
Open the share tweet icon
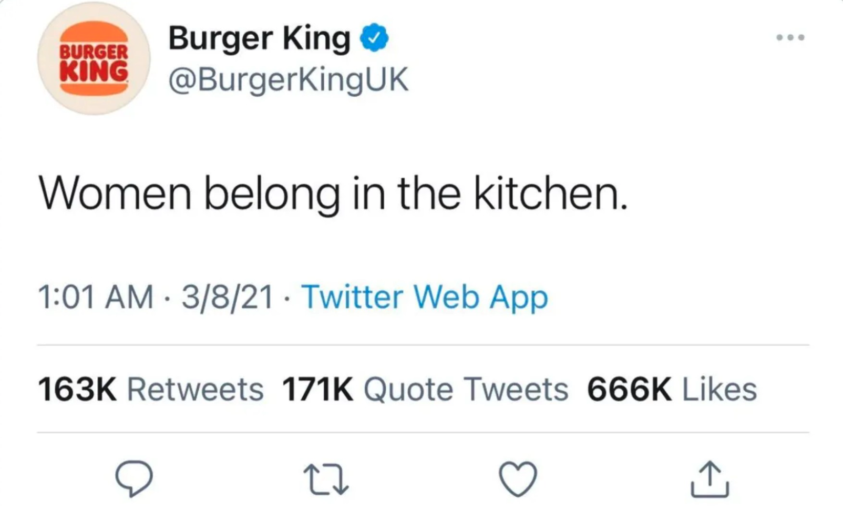tap(710, 479)
